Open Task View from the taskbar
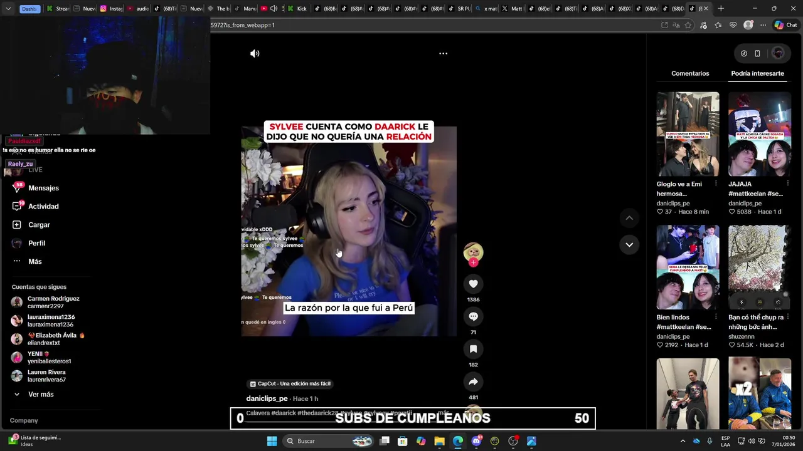 pos(385,441)
